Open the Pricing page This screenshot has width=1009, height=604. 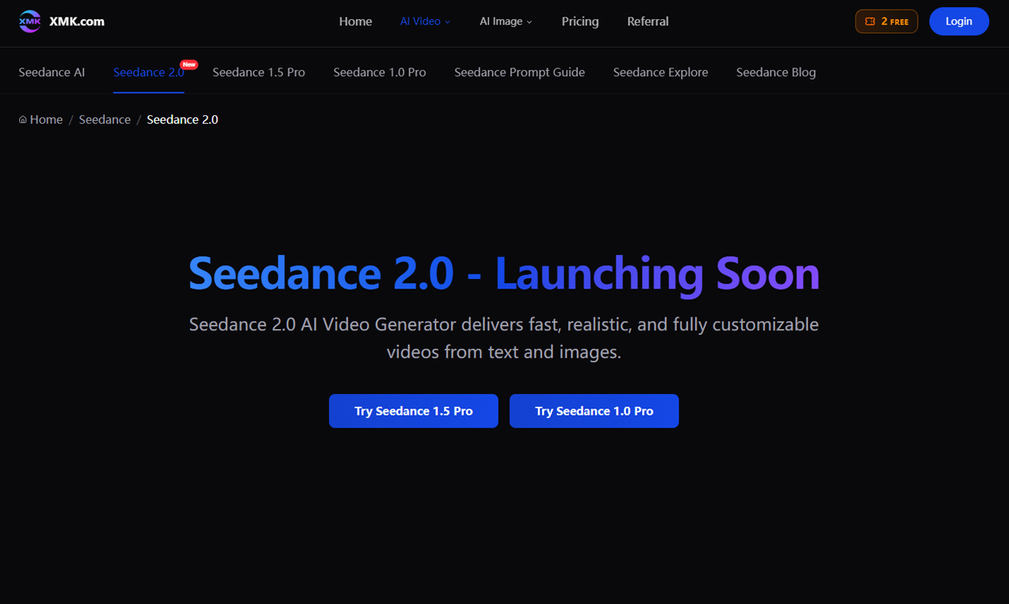(580, 21)
